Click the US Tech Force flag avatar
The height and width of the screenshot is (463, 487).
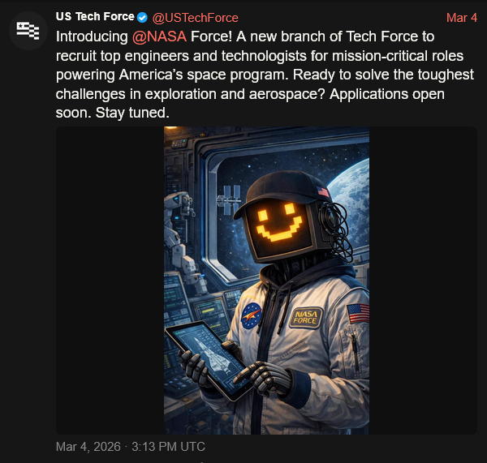29,31
